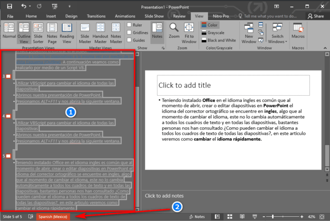The width and height of the screenshot is (330, 221).
Task: Open Customize Quick Access Toolbar dropdown
Action: point(69,6)
